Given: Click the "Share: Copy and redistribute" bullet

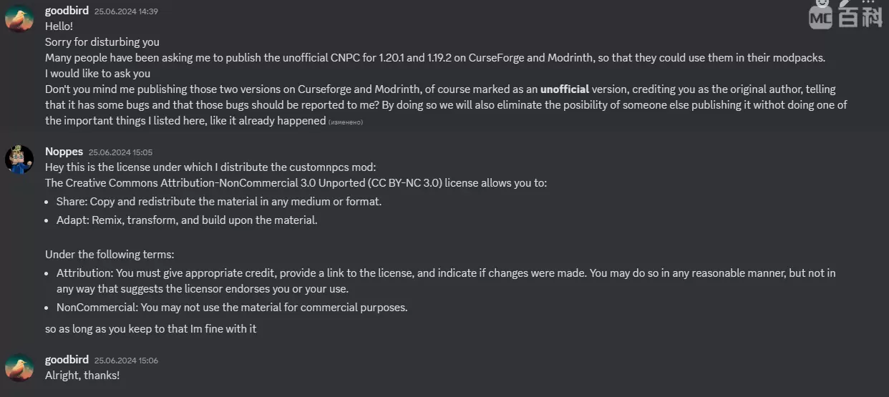Looking at the screenshot, I should pyautogui.click(x=219, y=202).
